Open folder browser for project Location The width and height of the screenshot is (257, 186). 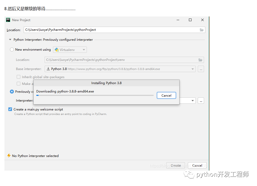click(202, 30)
